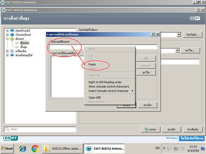This screenshot has height=154, width=206.
Task: Select คอมพิวเตอร์ label in the tree
Action: click(x=23, y=31)
